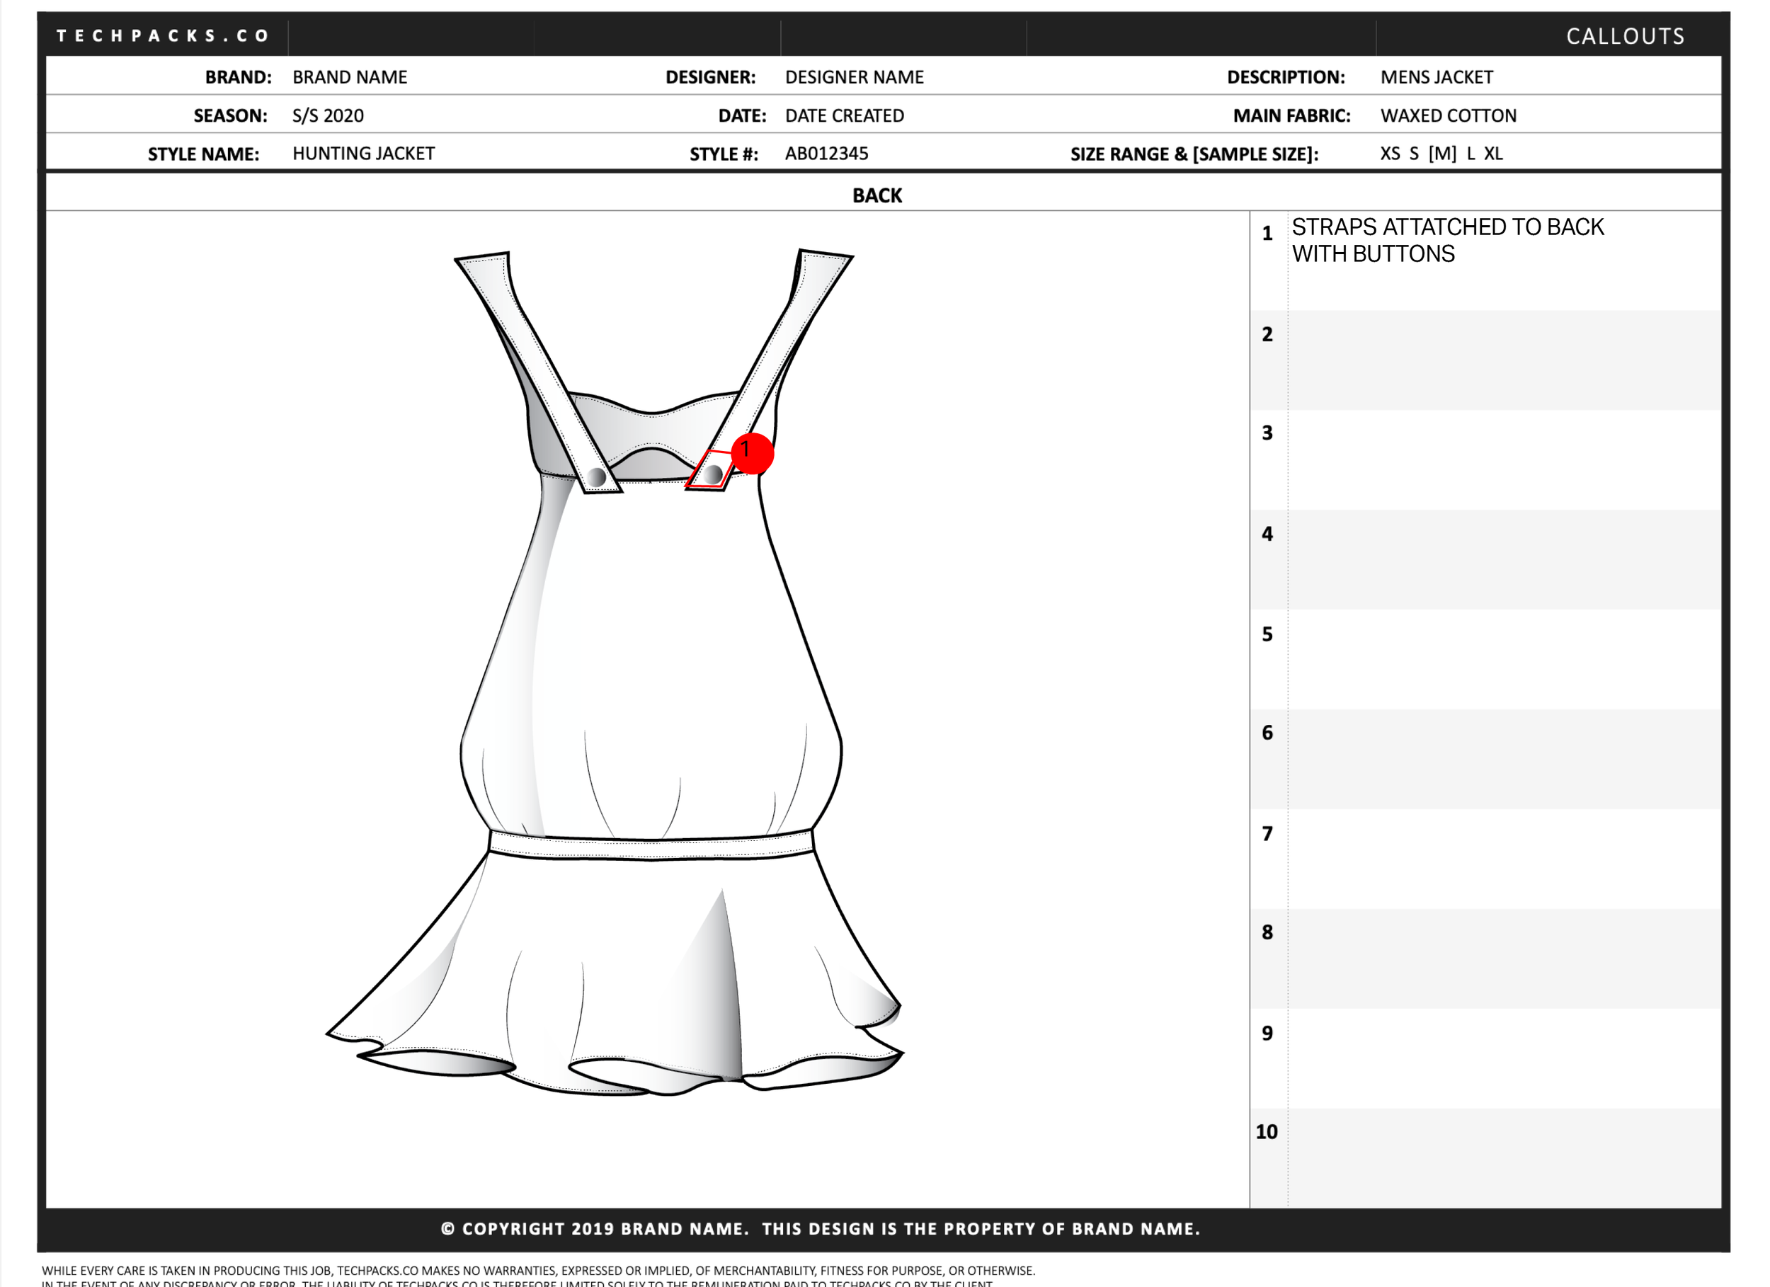Click the CALLOUTS header label

(1625, 37)
